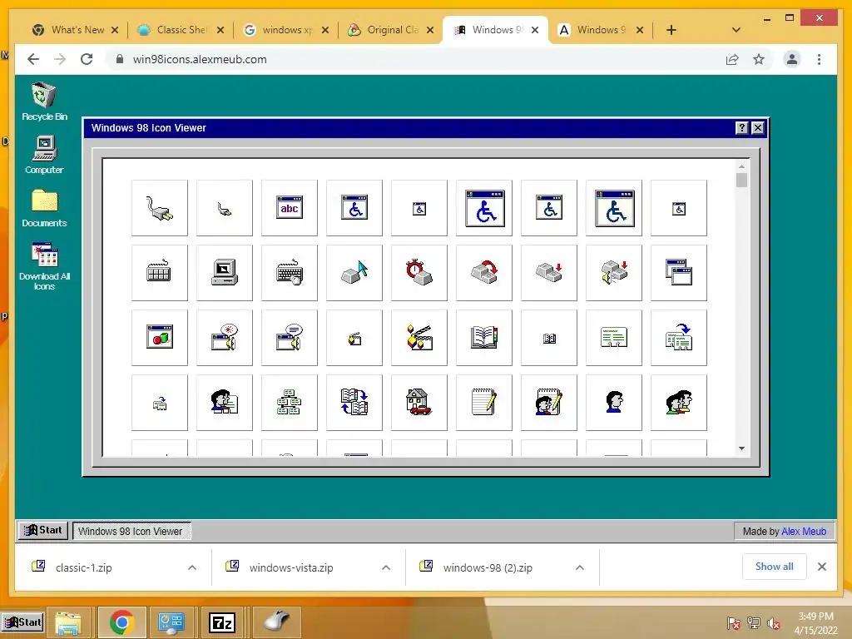852x639 pixels.
Task: Click File Explorer in the Windows taskbar
Action: click(68, 622)
